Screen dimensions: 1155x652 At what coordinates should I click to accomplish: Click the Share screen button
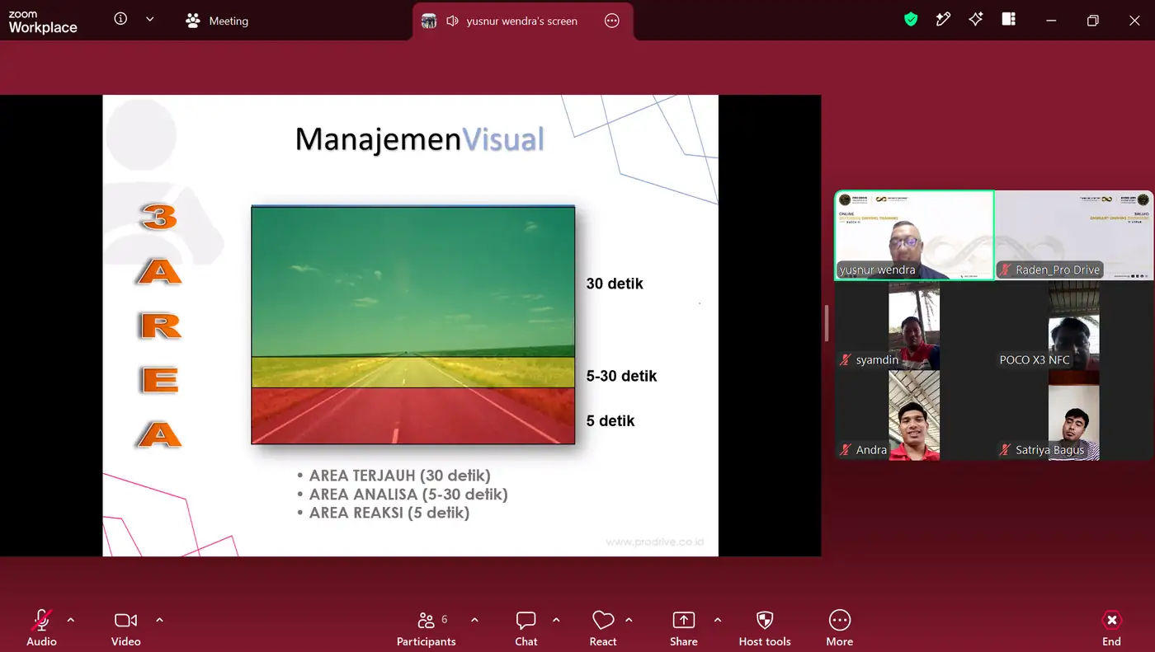(x=684, y=628)
